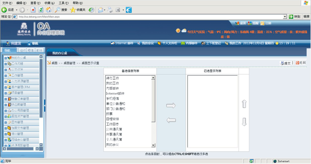311x164 pixels.
Task: Switch to the 组织 sidebar tab
Action: pyautogui.click(x=23, y=50)
